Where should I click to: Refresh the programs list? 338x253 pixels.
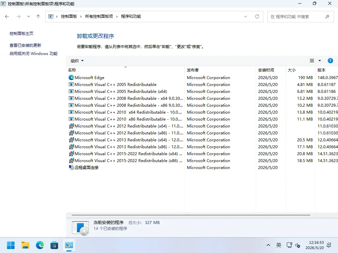[x=257, y=16]
